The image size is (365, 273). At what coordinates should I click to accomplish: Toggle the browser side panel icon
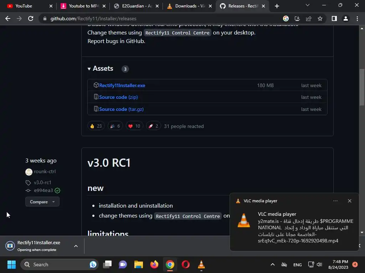[x=334, y=18]
